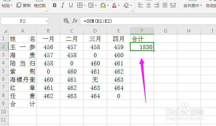This screenshot has height=126, width=216.
Task: Click the copy (复制) icon
Action: coord(19,5)
